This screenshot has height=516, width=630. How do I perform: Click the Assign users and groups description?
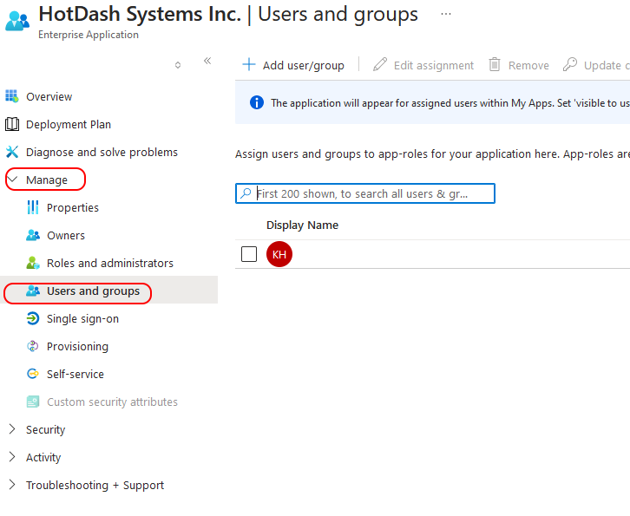coord(432,153)
